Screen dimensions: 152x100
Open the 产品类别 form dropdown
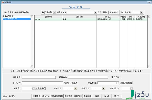coord(117,83)
